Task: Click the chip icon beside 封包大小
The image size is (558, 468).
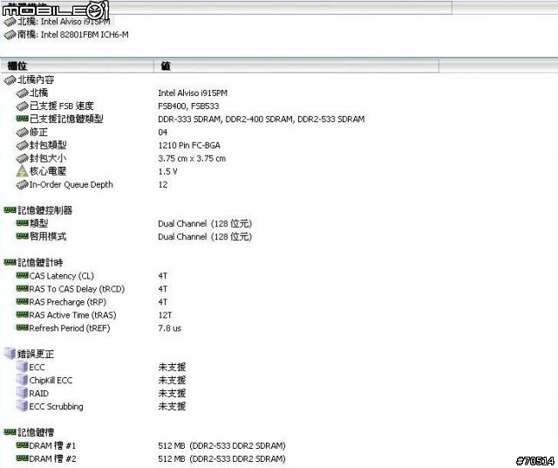Action: click(22, 158)
